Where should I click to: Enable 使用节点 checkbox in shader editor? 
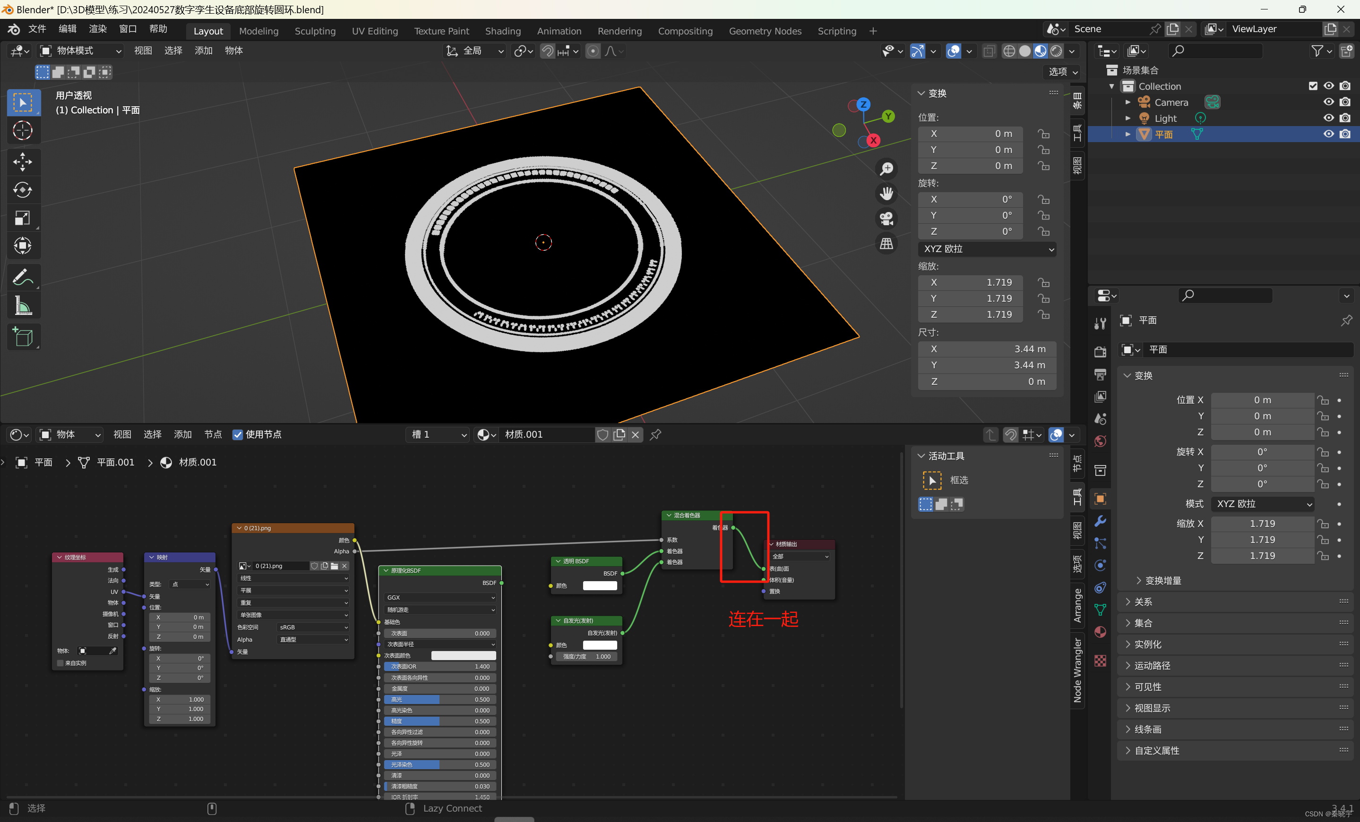click(238, 434)
